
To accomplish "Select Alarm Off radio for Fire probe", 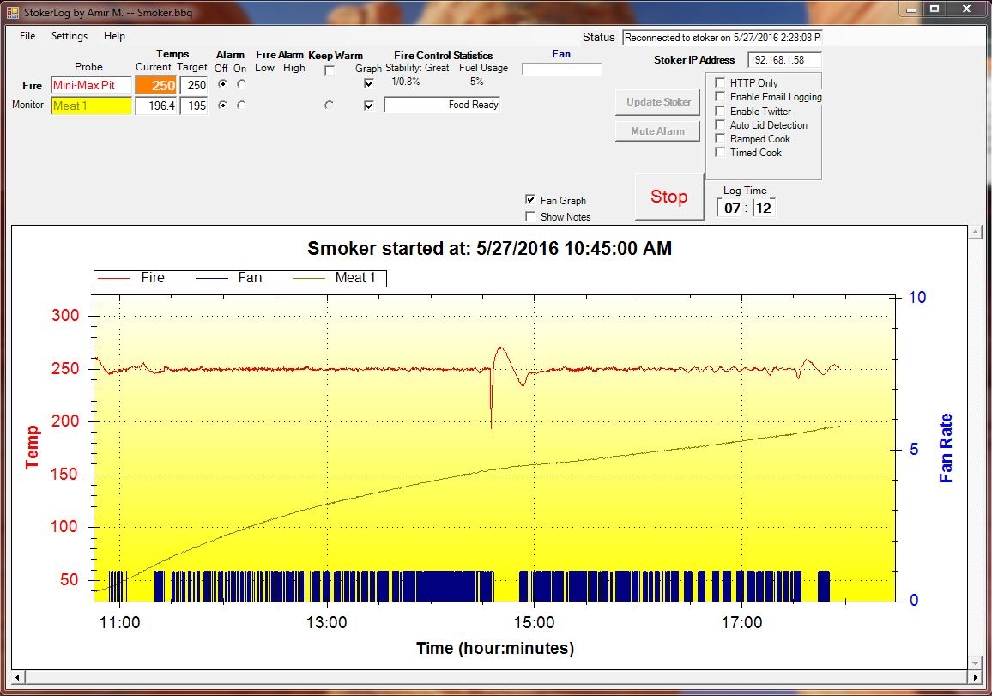I will pyautogui.click(x=222, y=83).
